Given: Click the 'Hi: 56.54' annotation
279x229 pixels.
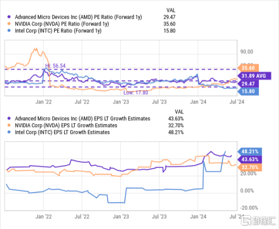Looking at the screenshot, I should click(55, 66).
